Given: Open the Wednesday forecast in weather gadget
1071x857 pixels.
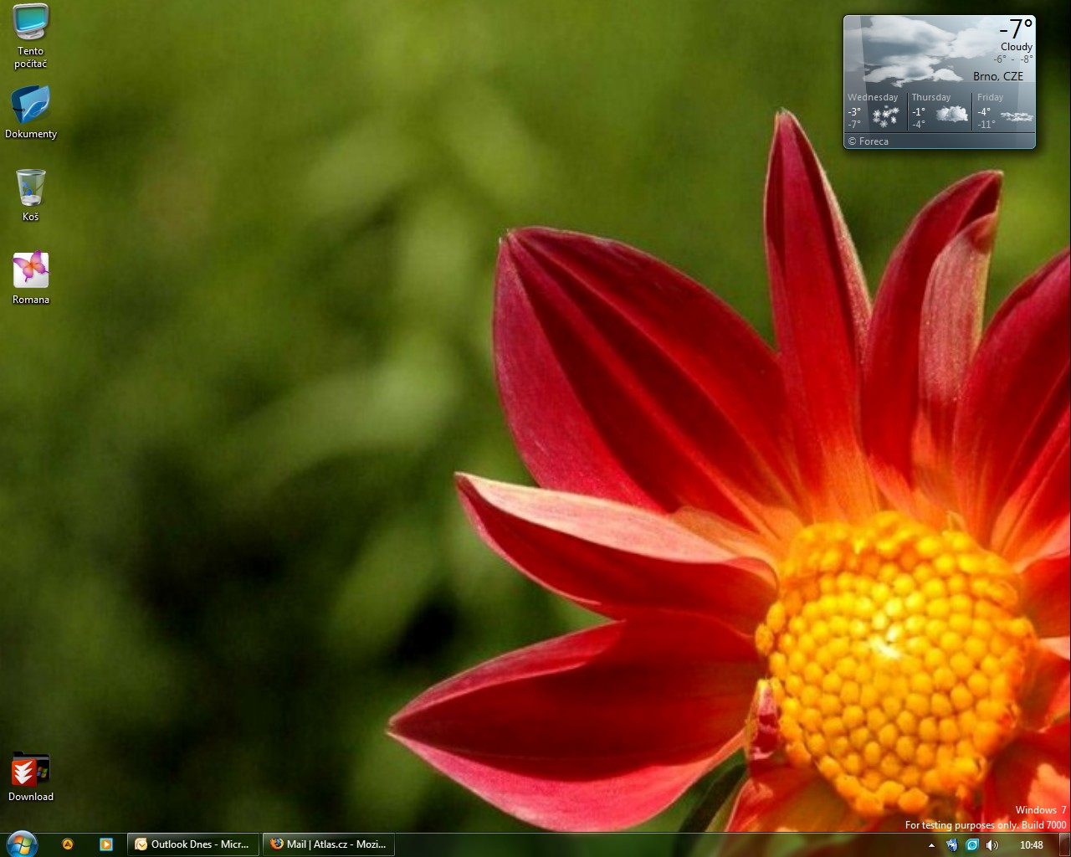Looking at the screenshot, I should (875, 111).
